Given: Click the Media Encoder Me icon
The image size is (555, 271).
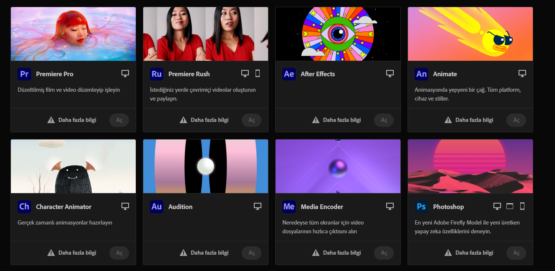Looking at the screenshot, I should 289,206.
